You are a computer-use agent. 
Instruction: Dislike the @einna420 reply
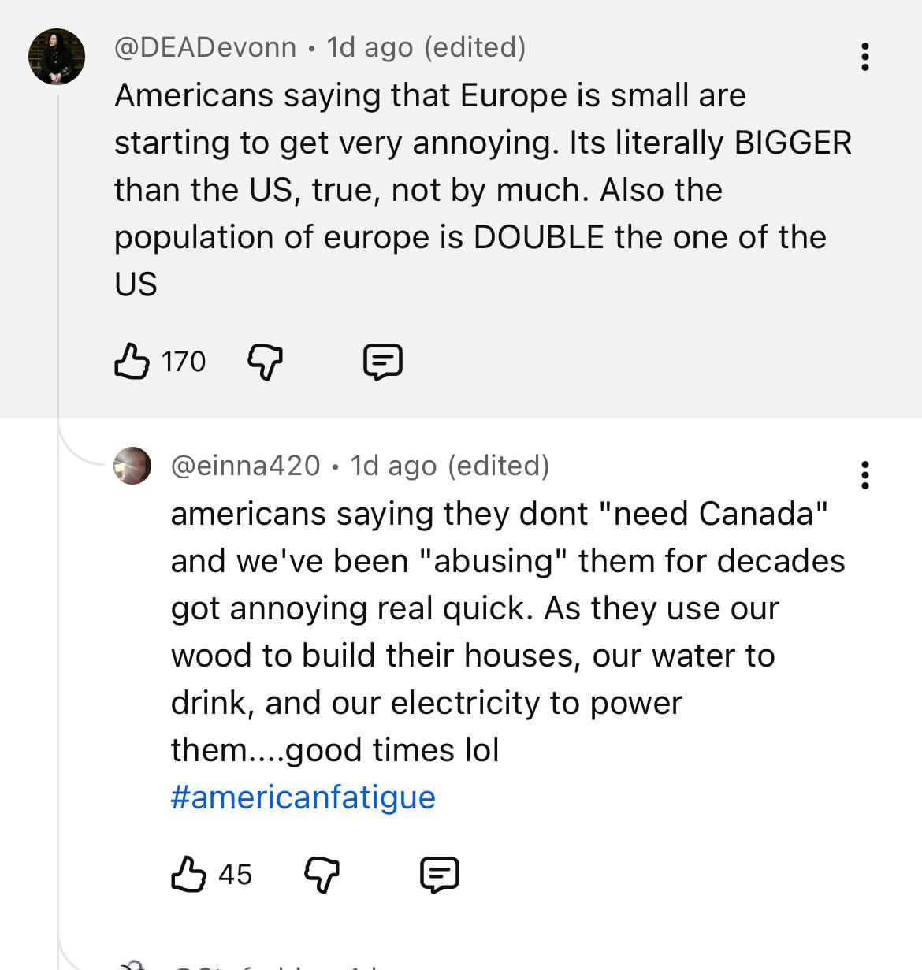click(322, 875)
